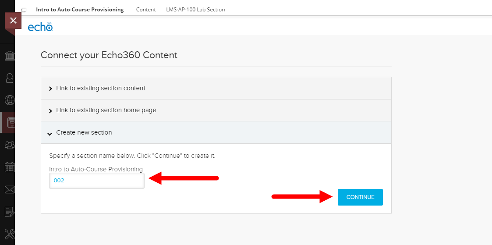Click the Echo360 logo
This screenshot has height=245, width=492.
[x=40, y=27]
